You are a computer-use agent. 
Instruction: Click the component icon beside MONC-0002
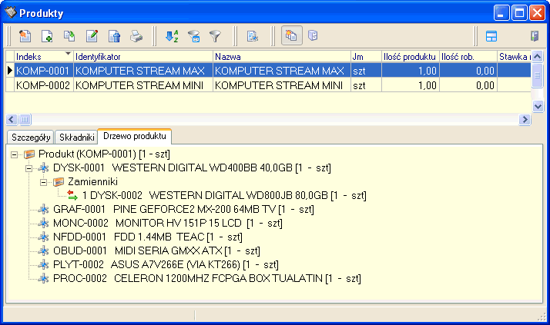(43, 223)
